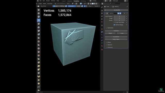Select the Flatten brush

click(x=39, y=45)
